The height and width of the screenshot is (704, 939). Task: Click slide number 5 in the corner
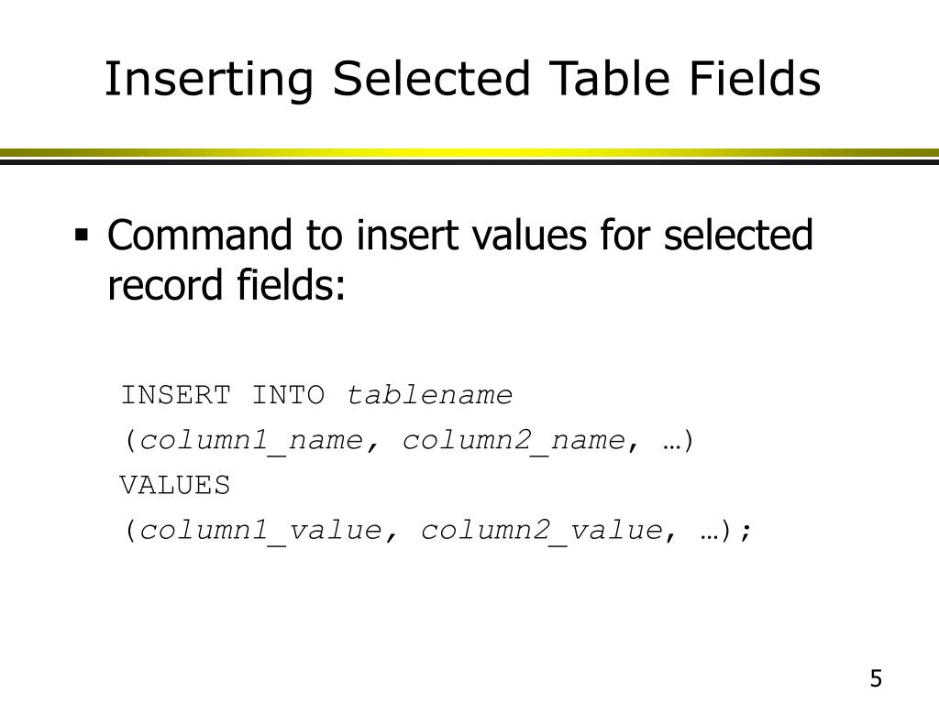tap(876, 678)
